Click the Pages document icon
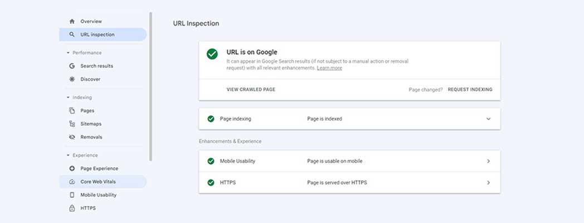 coord(72,110)
